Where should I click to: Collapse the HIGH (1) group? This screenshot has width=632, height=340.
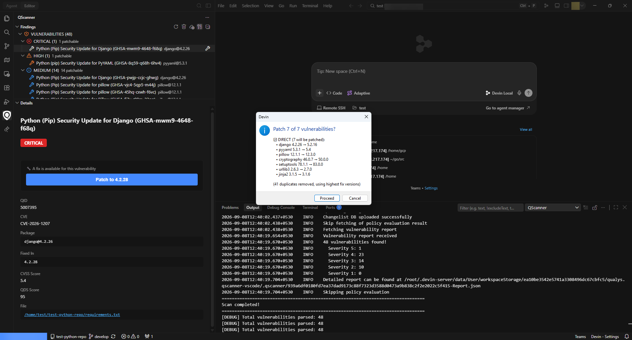click(23, 56)
